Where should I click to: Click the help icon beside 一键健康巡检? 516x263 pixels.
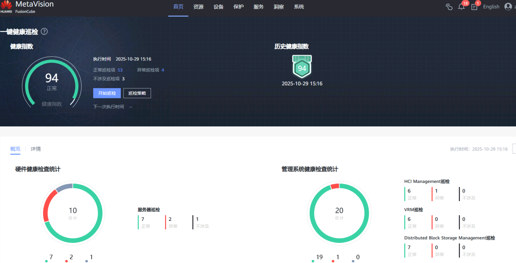point(44,31)
